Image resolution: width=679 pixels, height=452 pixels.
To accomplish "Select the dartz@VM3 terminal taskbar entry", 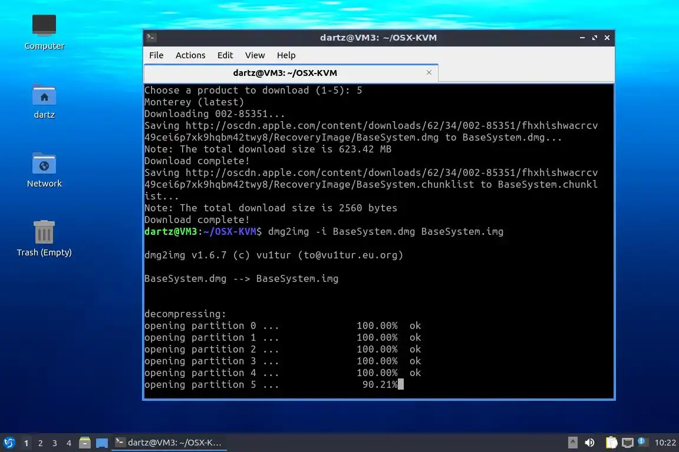I will (x=169, y=443).
